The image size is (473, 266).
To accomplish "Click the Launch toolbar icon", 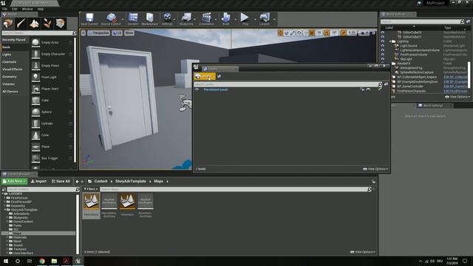I will [265, 19].
